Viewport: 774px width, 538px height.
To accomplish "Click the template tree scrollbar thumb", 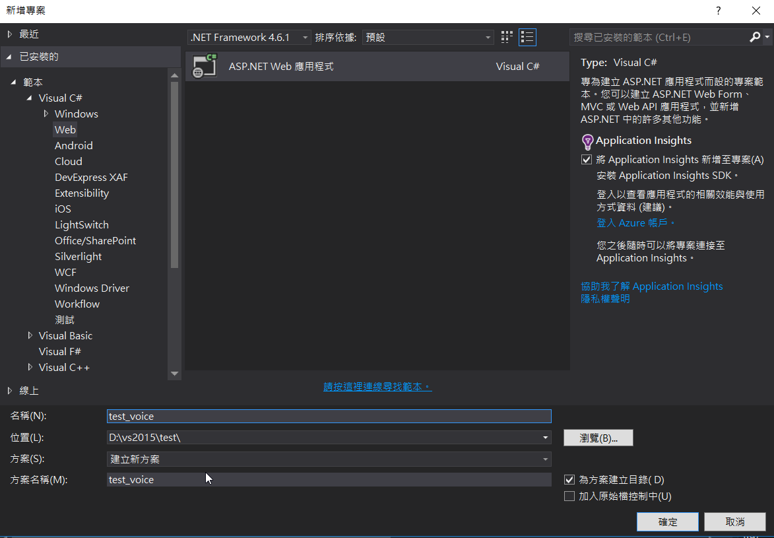I will click(174, 175).
